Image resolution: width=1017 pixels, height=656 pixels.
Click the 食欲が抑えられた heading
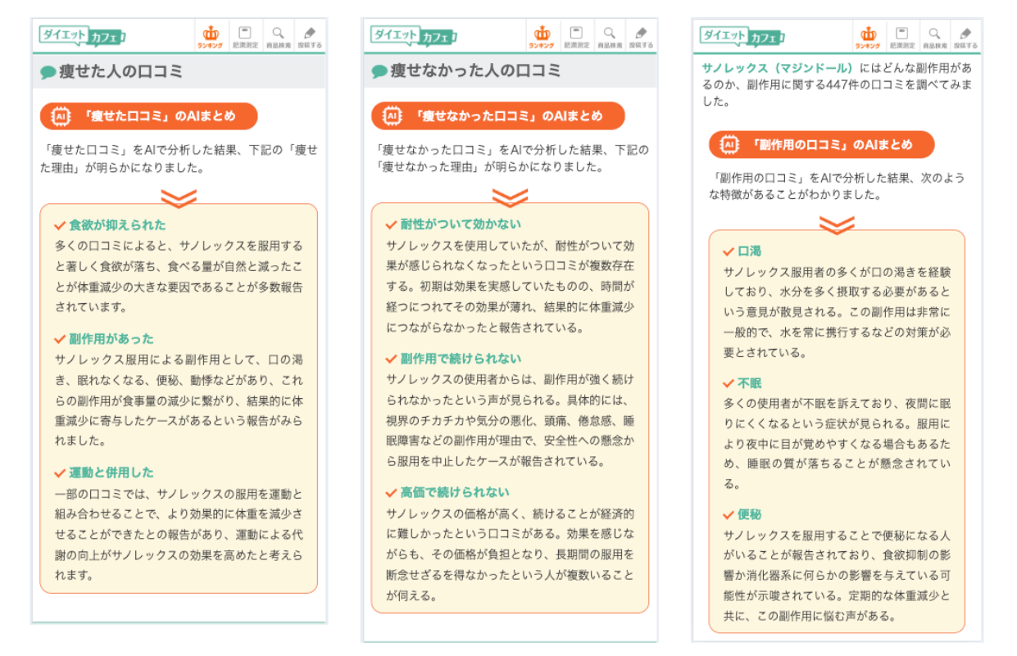coord(117,224)
